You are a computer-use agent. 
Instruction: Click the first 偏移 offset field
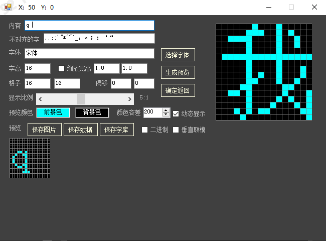coord(121,83)
